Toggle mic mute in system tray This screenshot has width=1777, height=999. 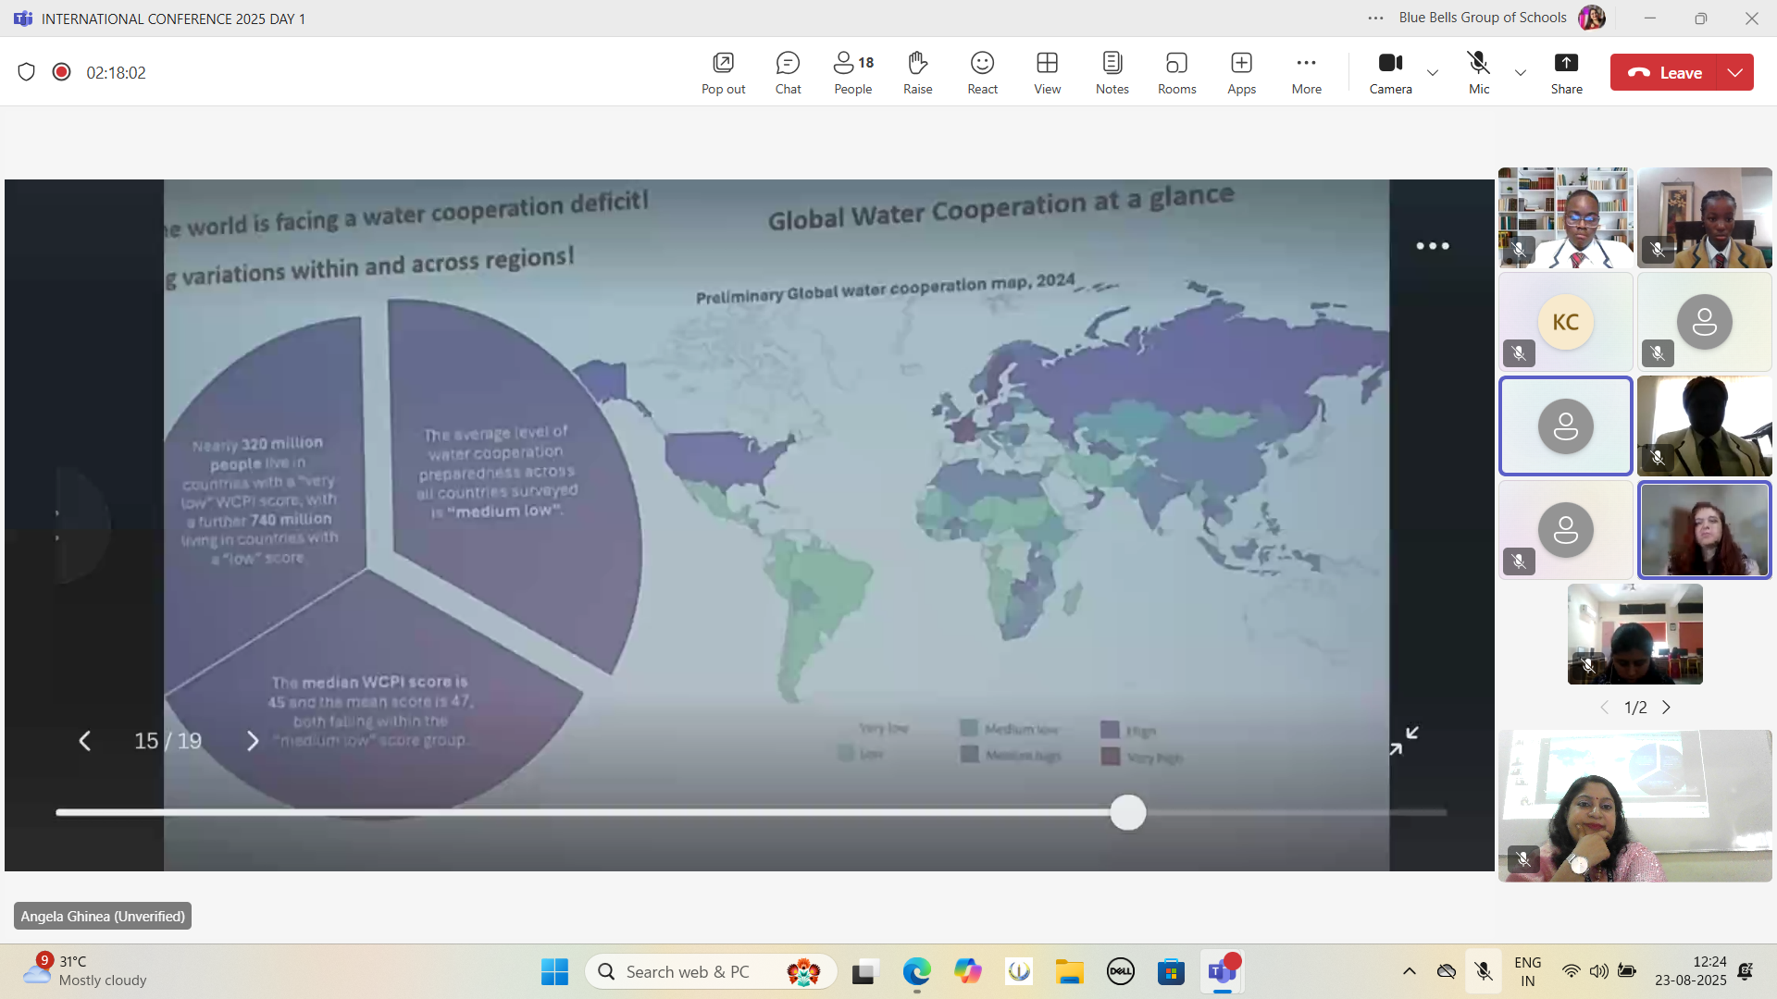[1484, 971]
